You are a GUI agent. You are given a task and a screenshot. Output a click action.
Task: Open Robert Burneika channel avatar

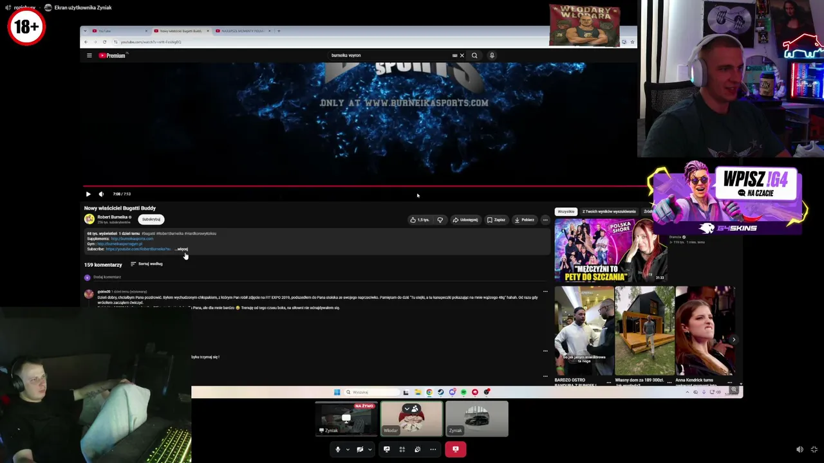click(x=89, y=219)
